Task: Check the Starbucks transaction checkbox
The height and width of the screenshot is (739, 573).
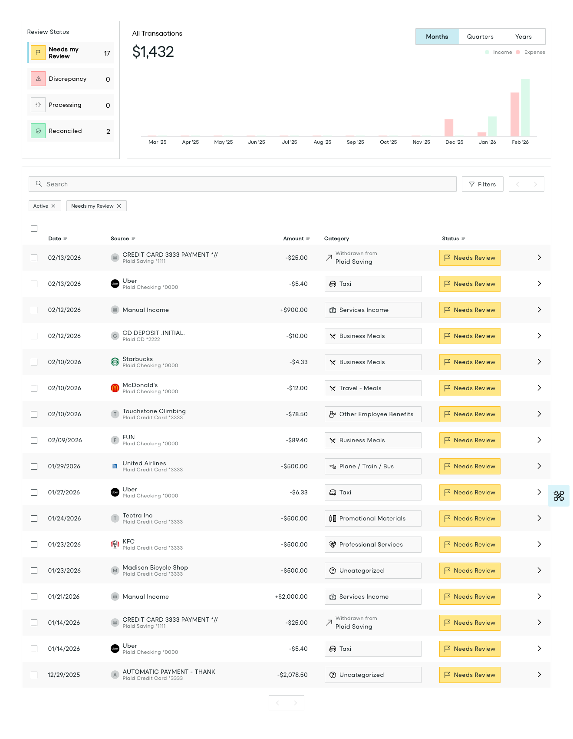Action: pyautogui.click(x=34, y=362)
